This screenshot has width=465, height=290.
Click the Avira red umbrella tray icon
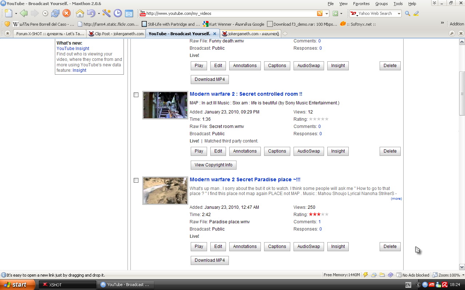[x=444, y=285]
